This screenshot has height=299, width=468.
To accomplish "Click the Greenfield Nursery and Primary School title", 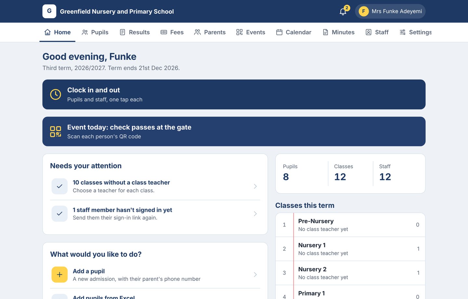I will point(117,12).
